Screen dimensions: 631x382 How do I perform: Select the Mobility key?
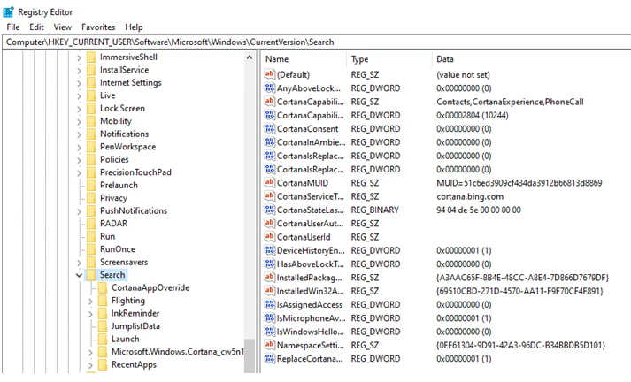pyautogui.click(x=116, y=121)
